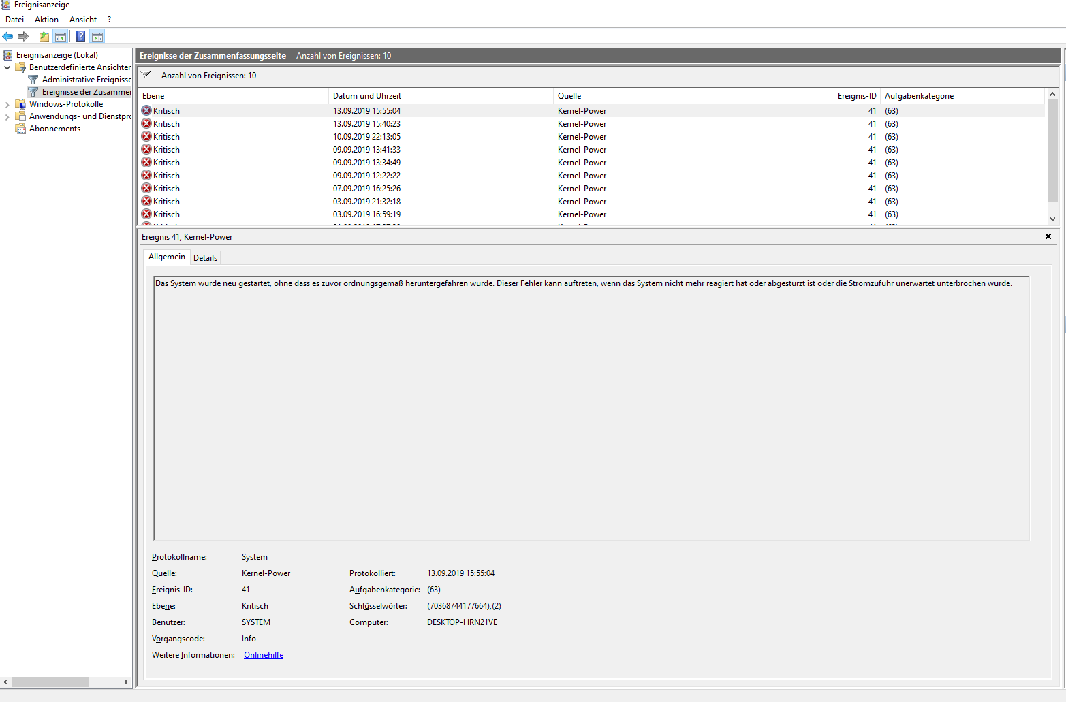Image resolution: width=1066 pixels, height=702 pixels.
Task: Select event dated 07.09.2019 16:25:26
Action: pyautogui.click(x=591, y=189)
